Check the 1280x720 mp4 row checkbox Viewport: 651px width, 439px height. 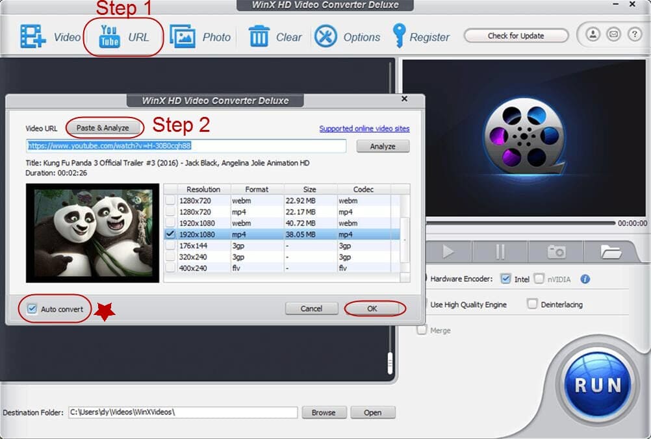(170, 212)
